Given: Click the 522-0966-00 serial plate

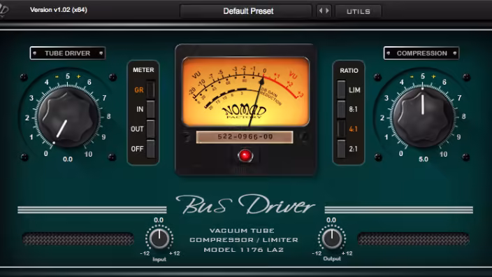Looking at the screenshot, I should pyautogui.click(x=245, y=137).
